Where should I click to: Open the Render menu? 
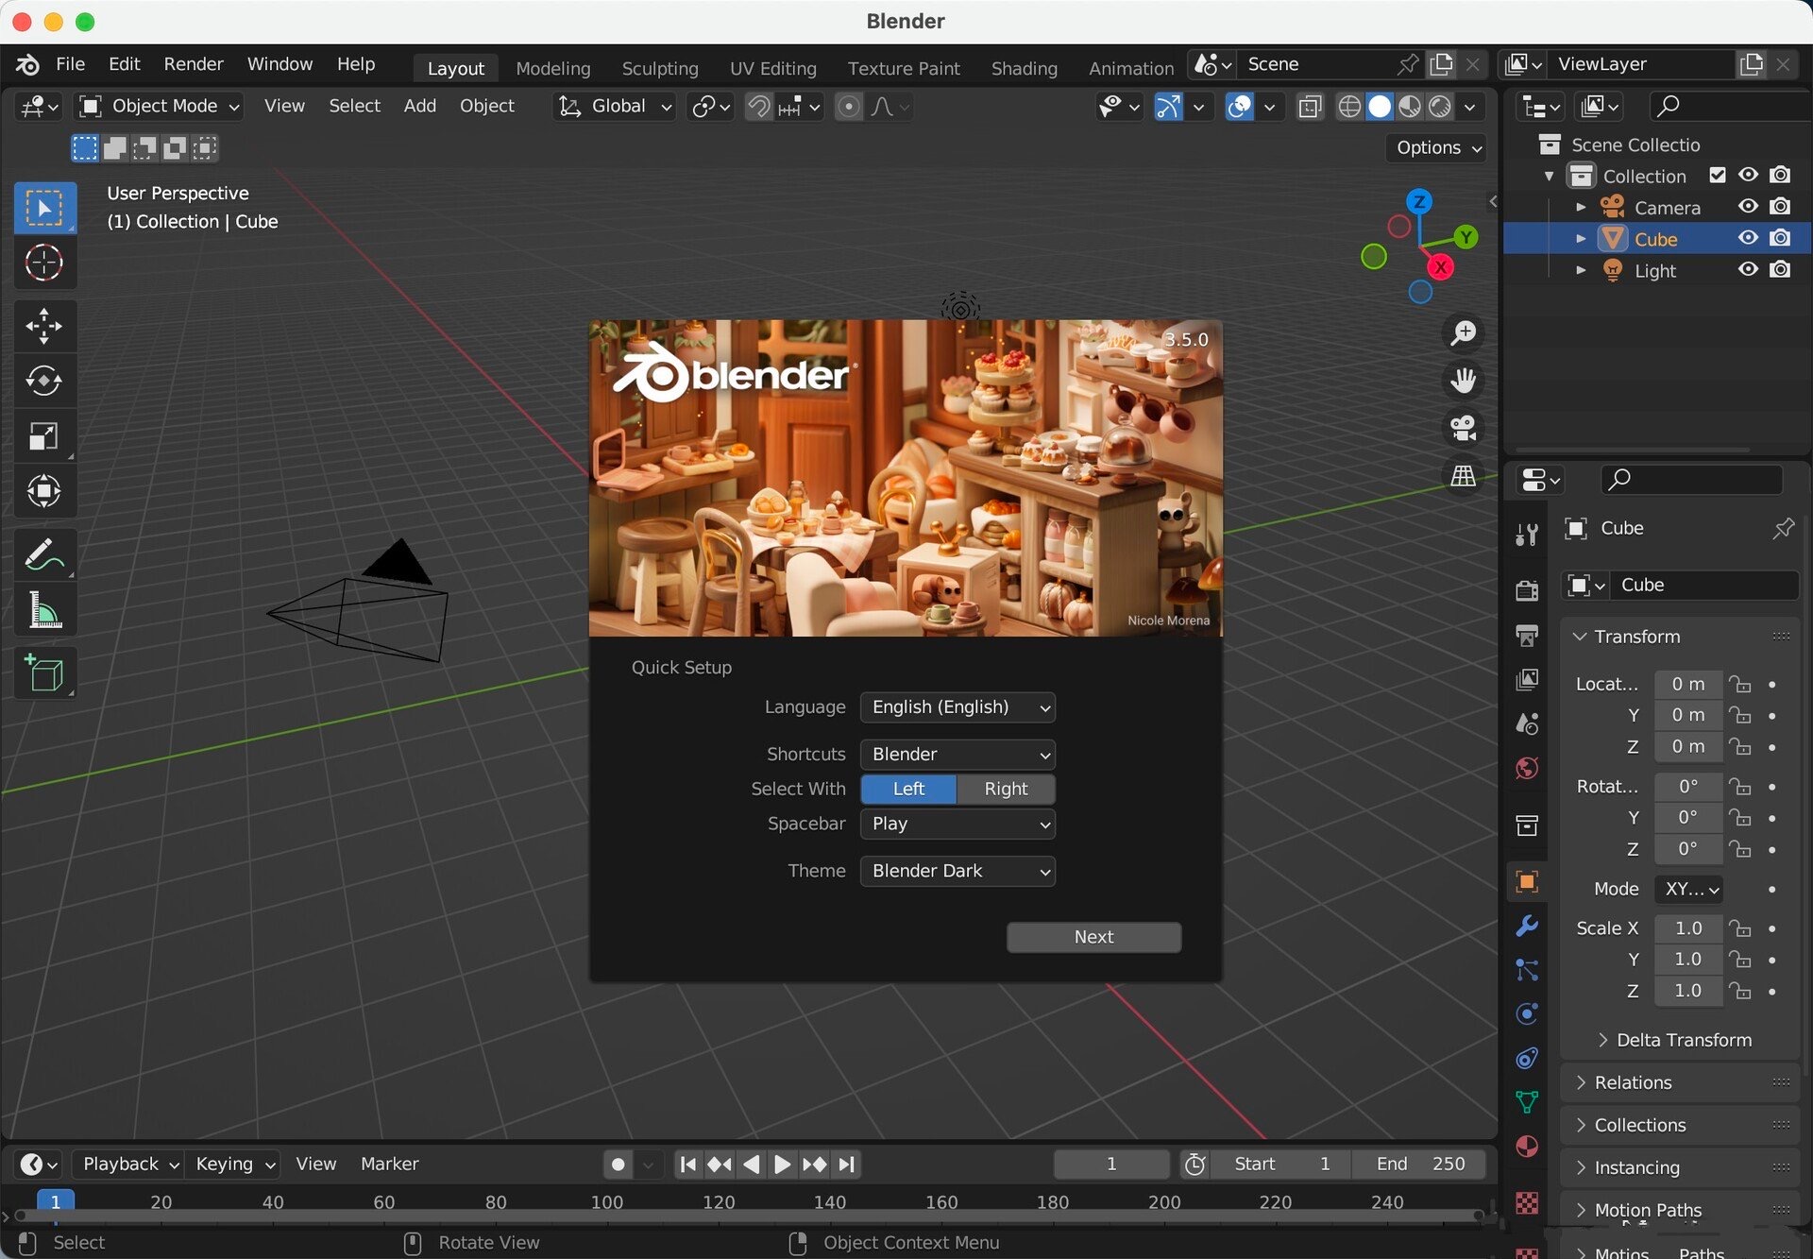[193, 63]
